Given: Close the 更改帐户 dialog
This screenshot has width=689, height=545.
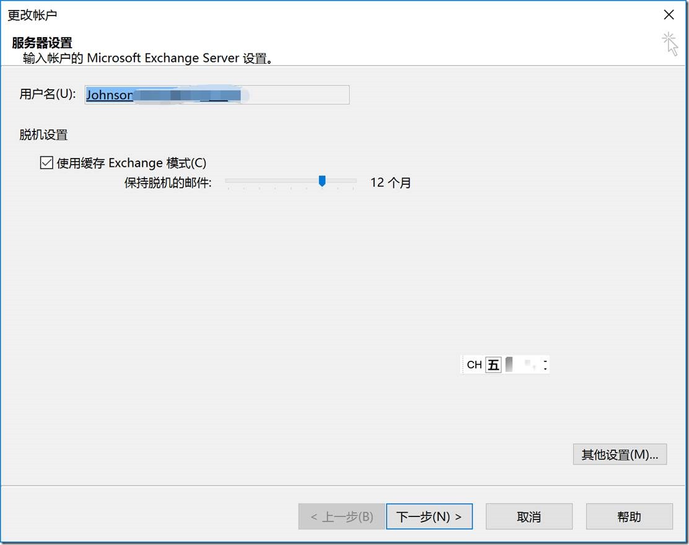Looking at the screenshot, I should pyautogui.click(x=669, y=15).
